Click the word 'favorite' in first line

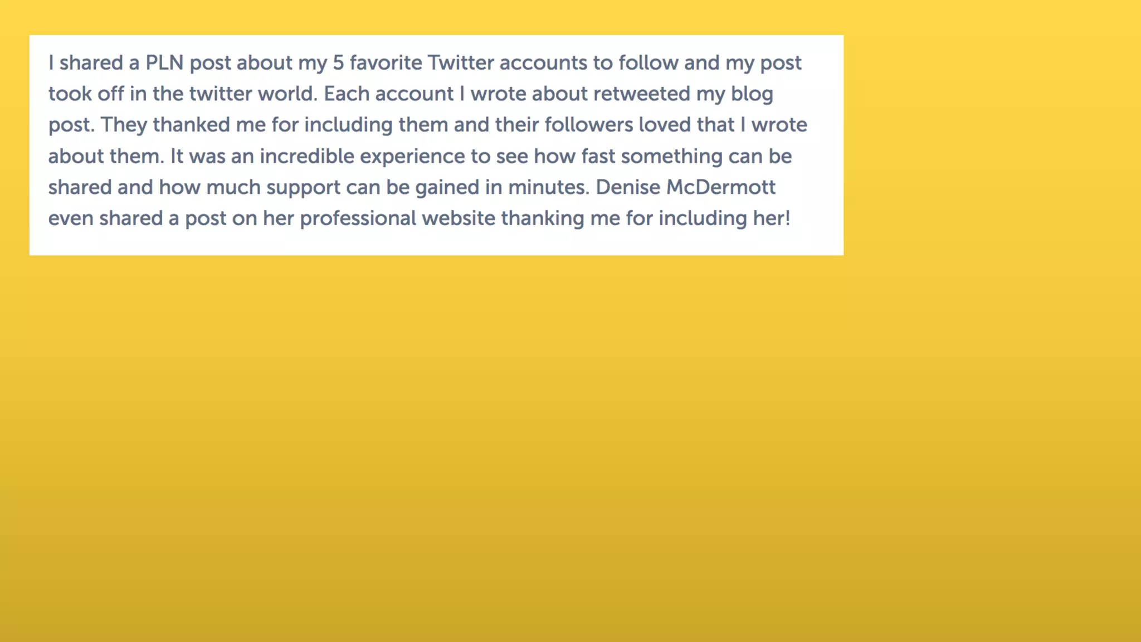point(386,63)
